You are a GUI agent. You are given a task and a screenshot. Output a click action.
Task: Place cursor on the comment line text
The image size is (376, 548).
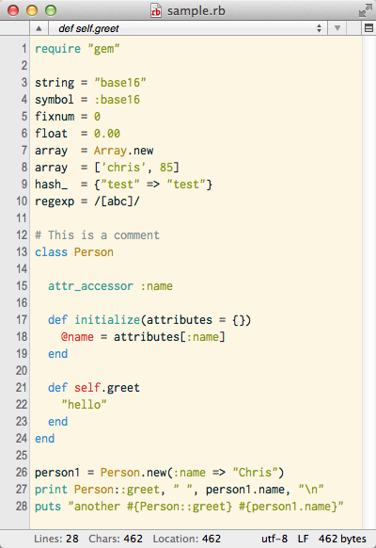[97, 234]
